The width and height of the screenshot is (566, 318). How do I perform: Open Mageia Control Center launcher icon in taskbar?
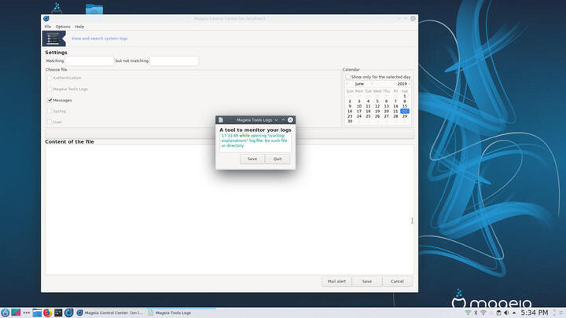(x=69, y=313)
